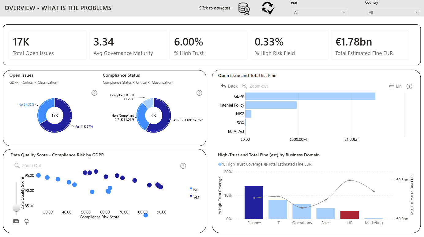Toggle the % High-Trust Coverage legend series
Viewport: 424px width, 237px height.
pos(240,164)
